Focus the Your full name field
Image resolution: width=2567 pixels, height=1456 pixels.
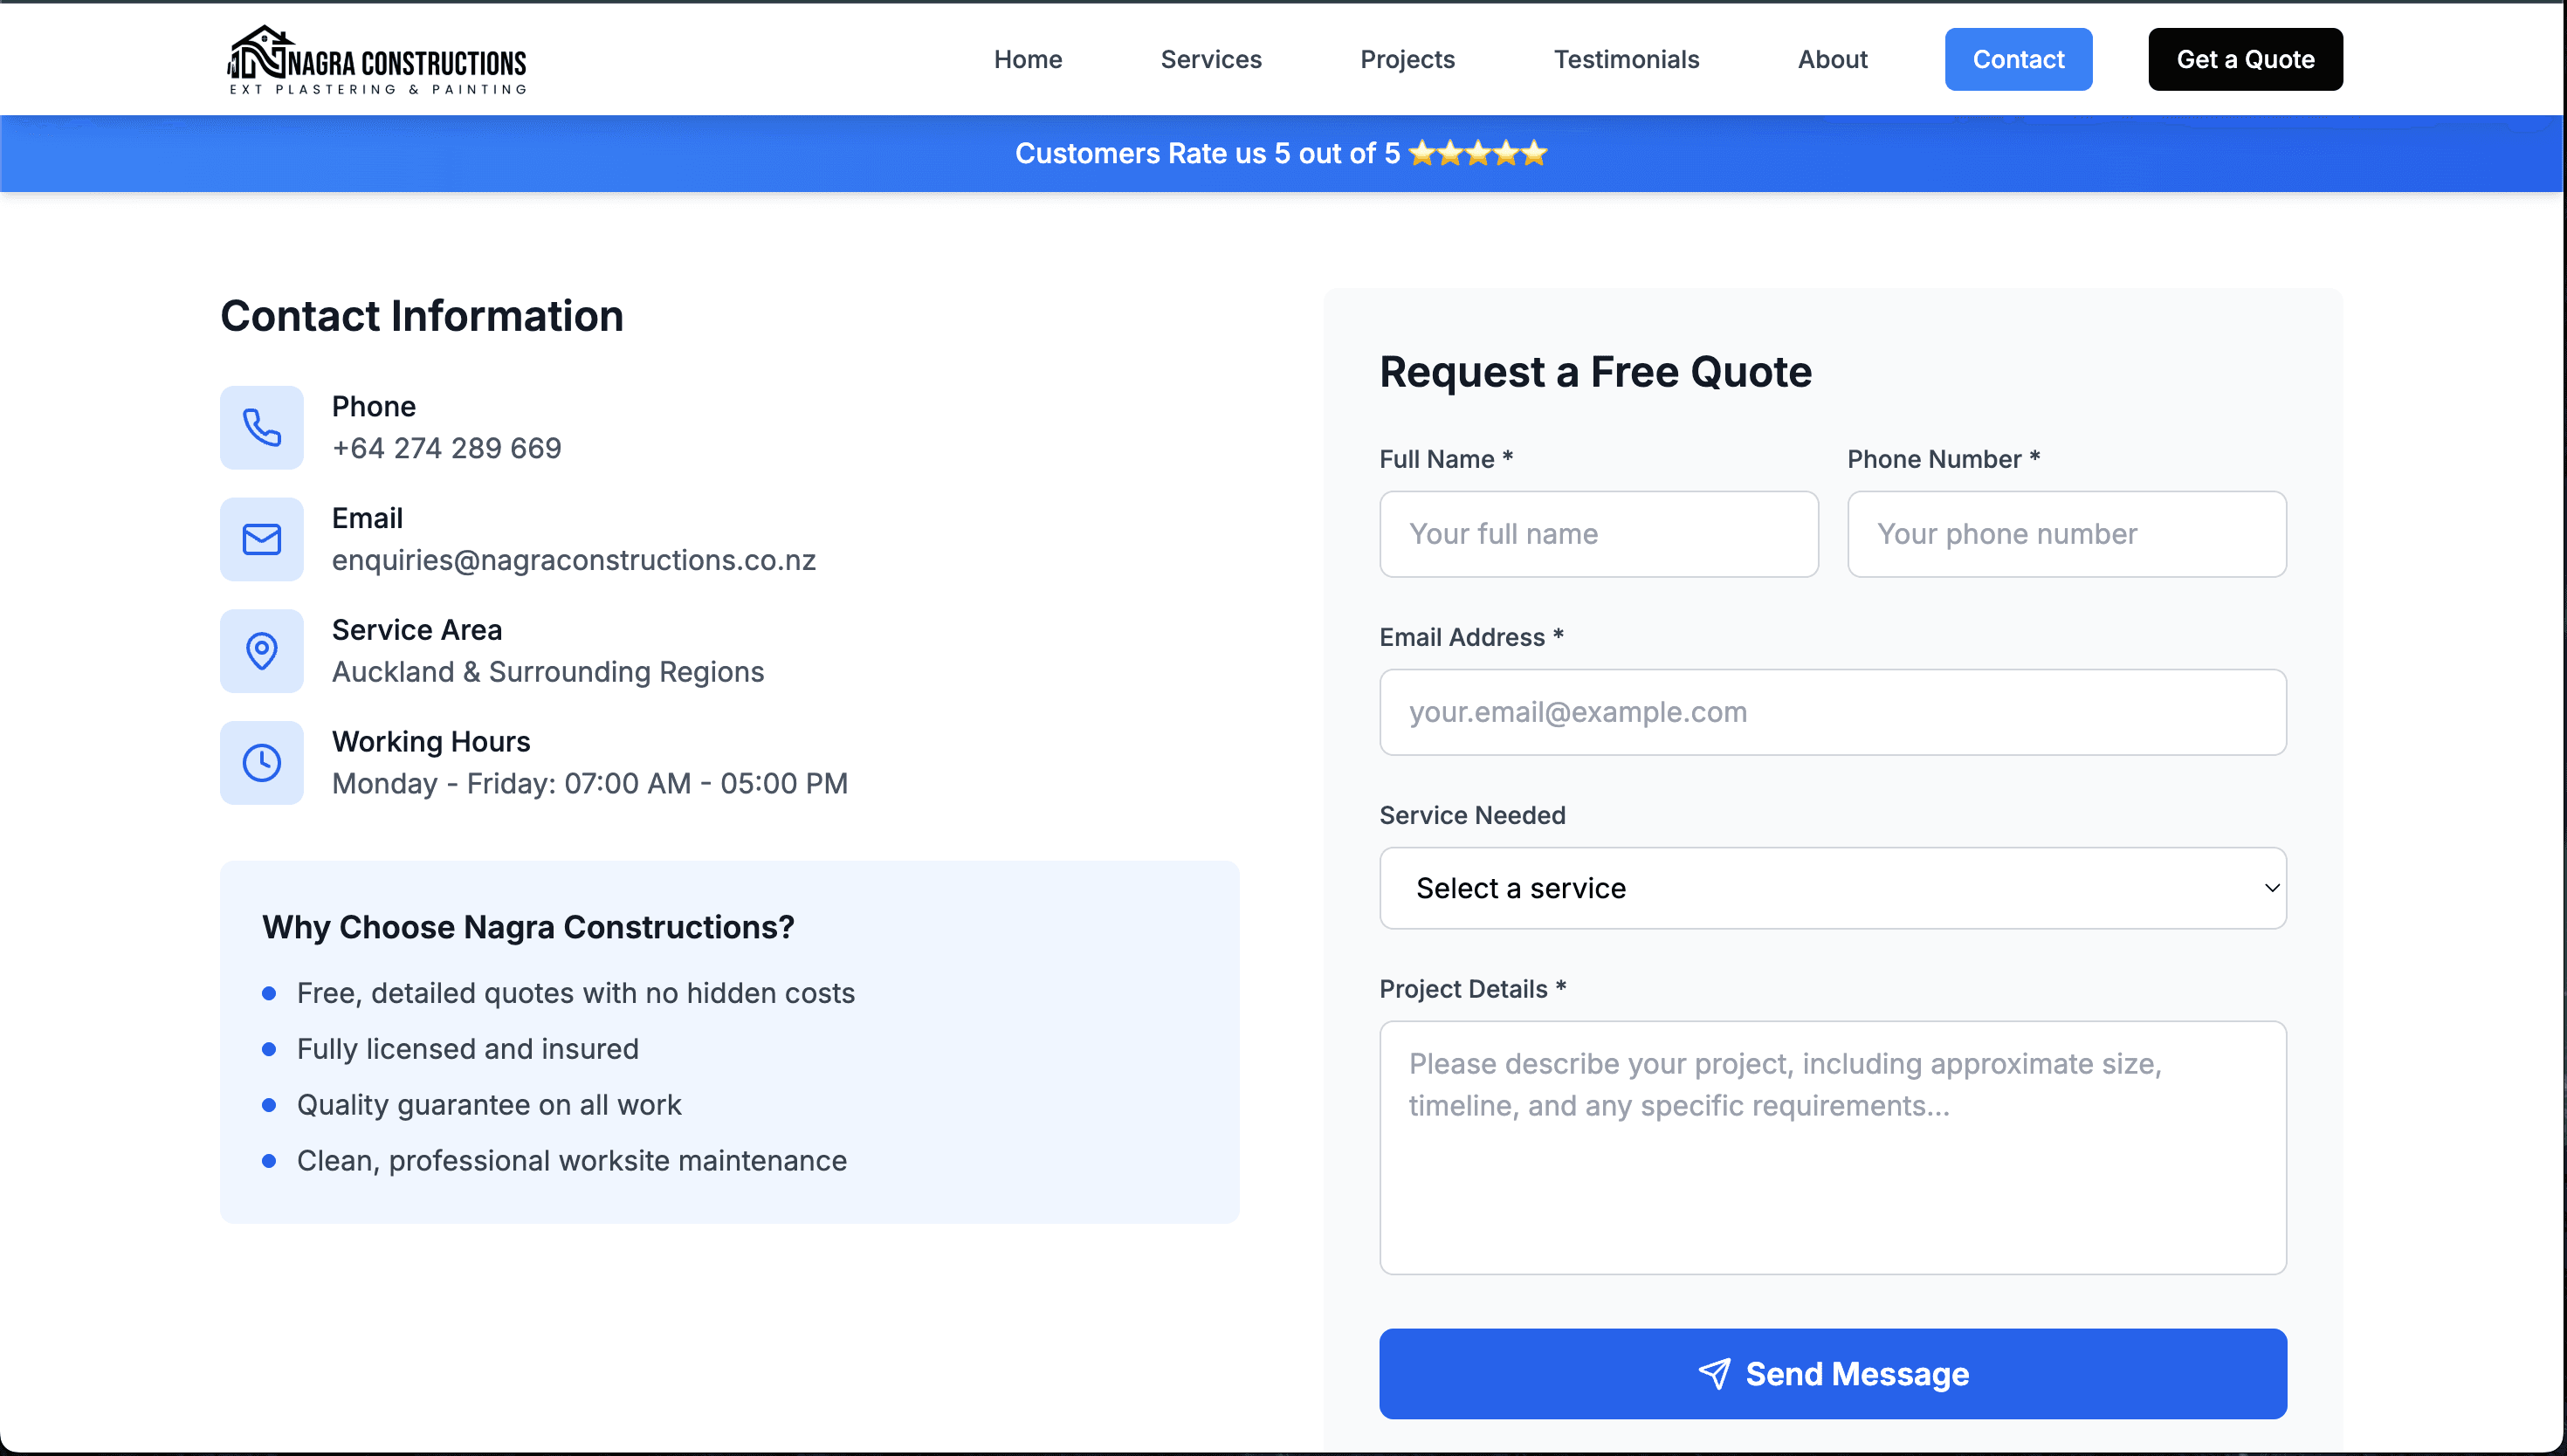[1598, 534]
